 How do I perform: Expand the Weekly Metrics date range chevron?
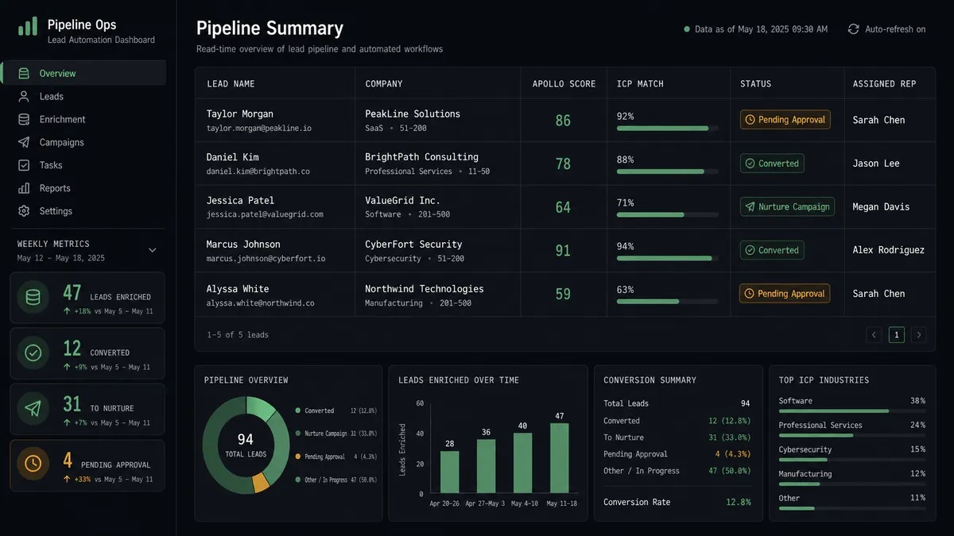(x=153, y=250)
